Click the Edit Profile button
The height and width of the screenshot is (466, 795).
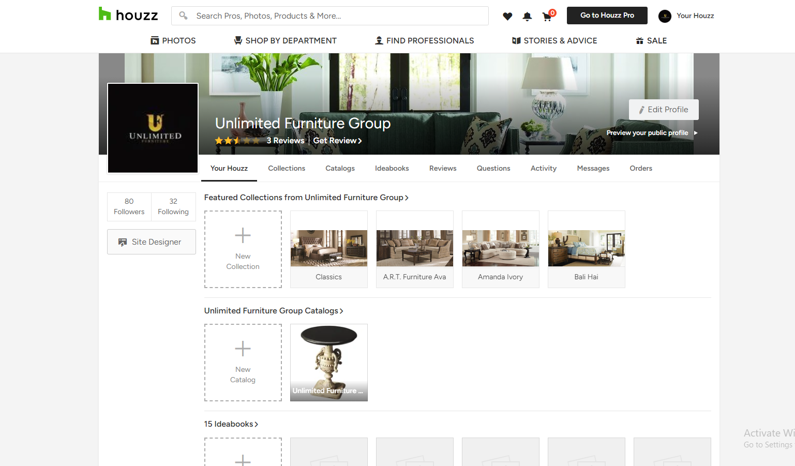click(664, 110)
